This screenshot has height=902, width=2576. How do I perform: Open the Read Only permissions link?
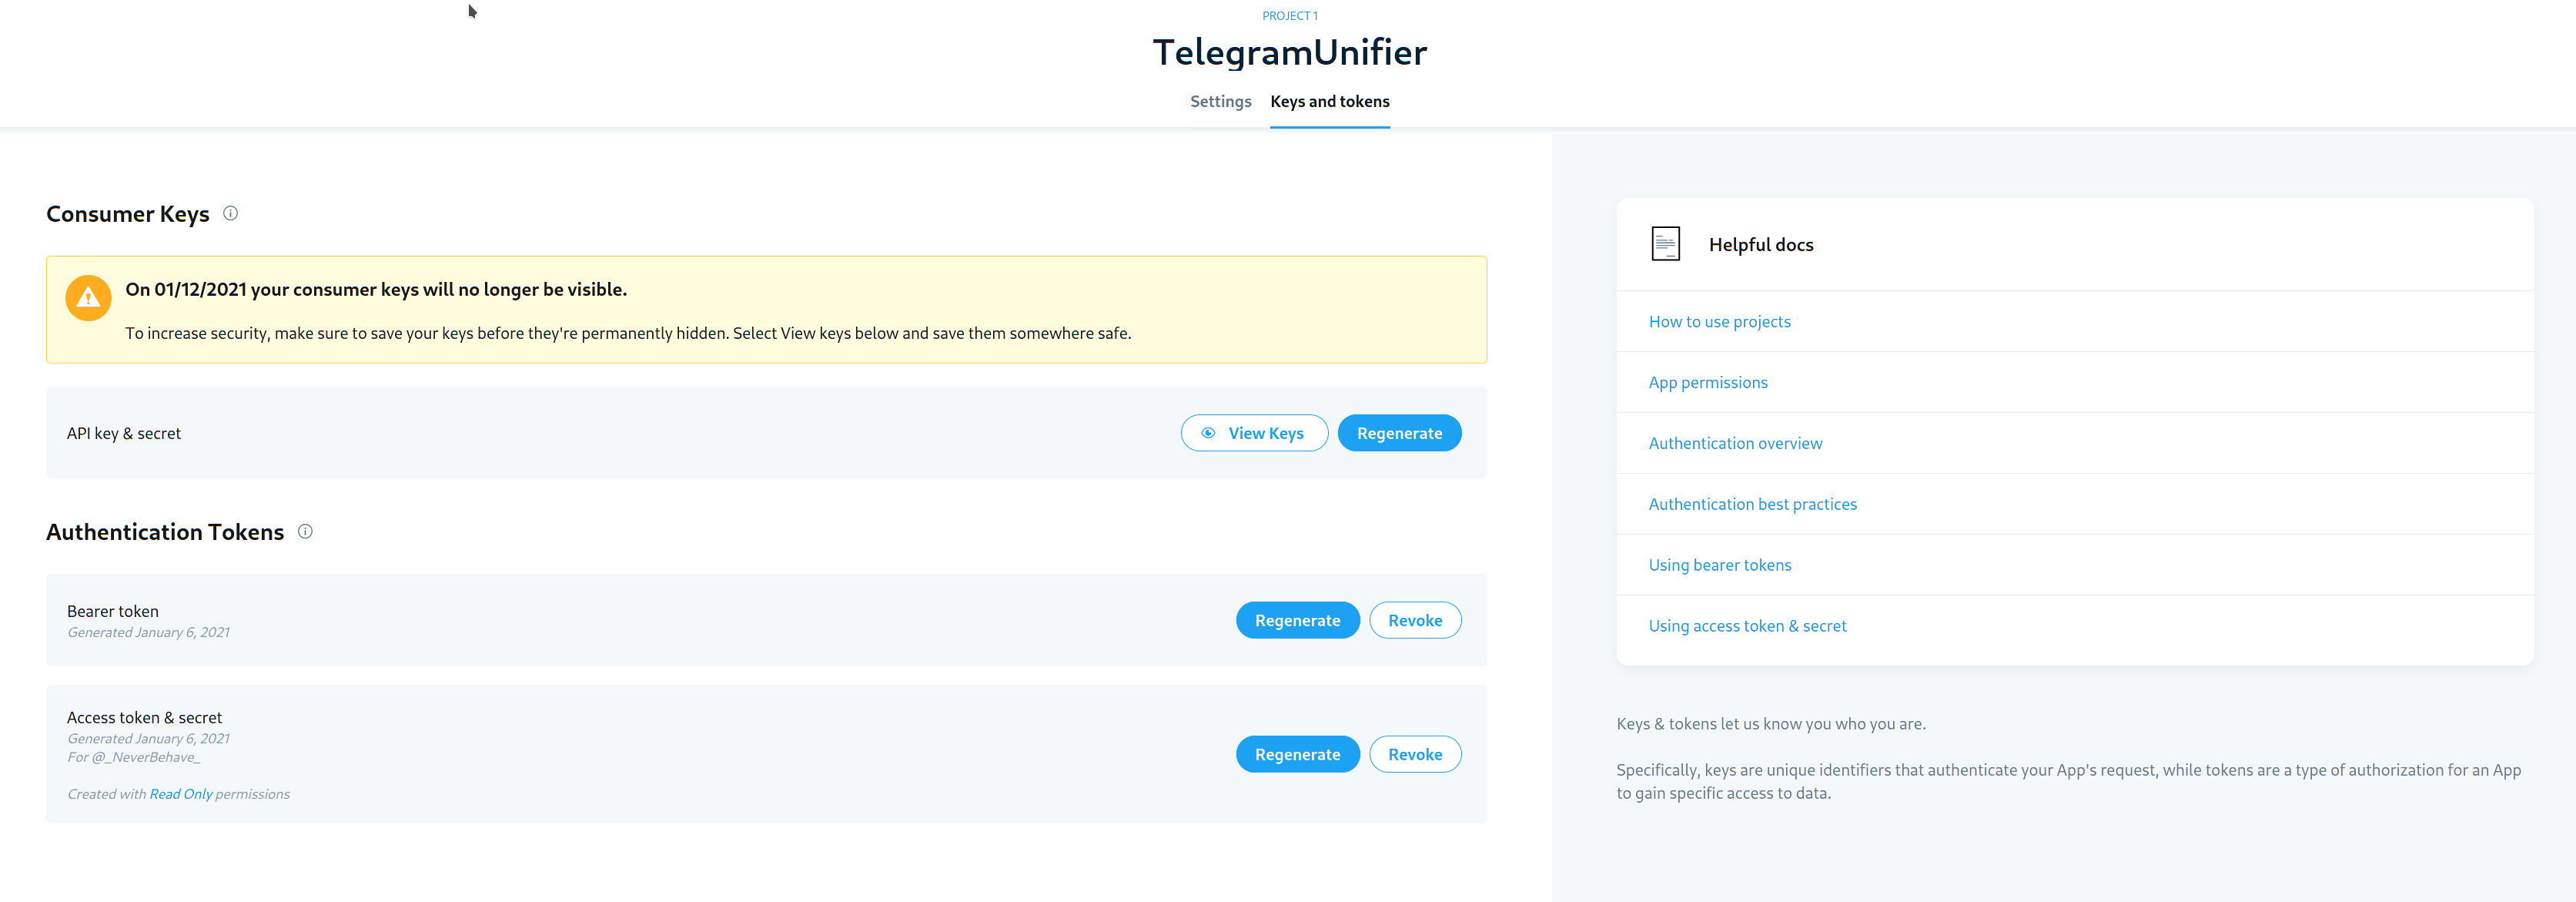tap(181, 794)
